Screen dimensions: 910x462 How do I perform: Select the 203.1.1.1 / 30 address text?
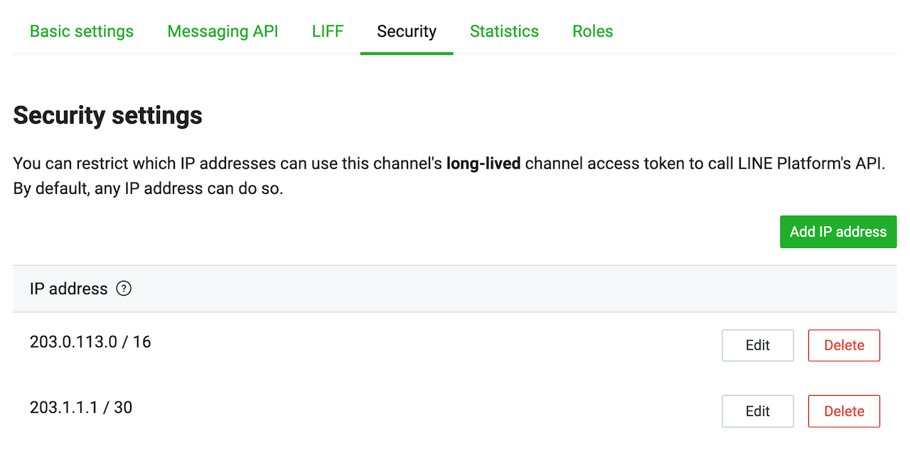pyautogui.click(x=81, y=407)
